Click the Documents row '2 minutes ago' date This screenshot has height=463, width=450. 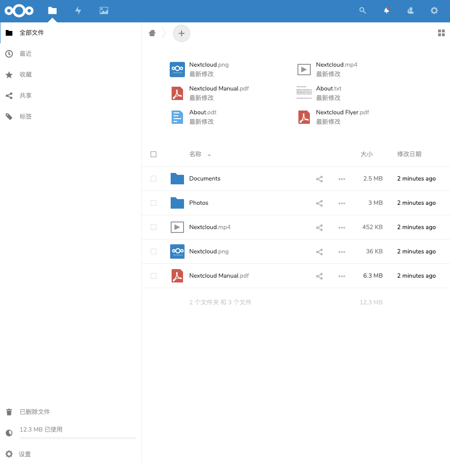click(416, 179)
